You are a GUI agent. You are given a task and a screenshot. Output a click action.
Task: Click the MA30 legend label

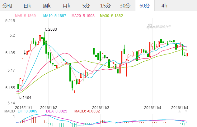click(113, 15)
